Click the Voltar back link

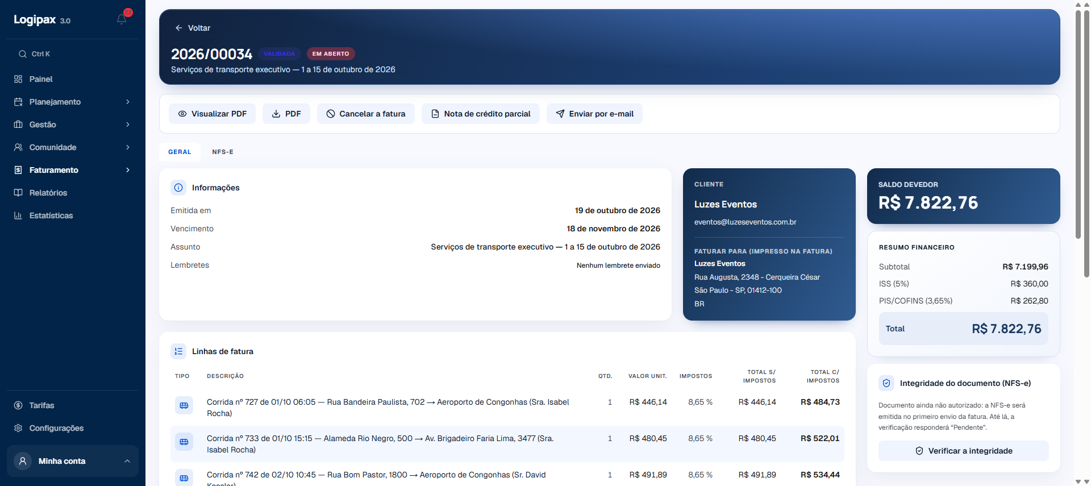pos(193,28)
